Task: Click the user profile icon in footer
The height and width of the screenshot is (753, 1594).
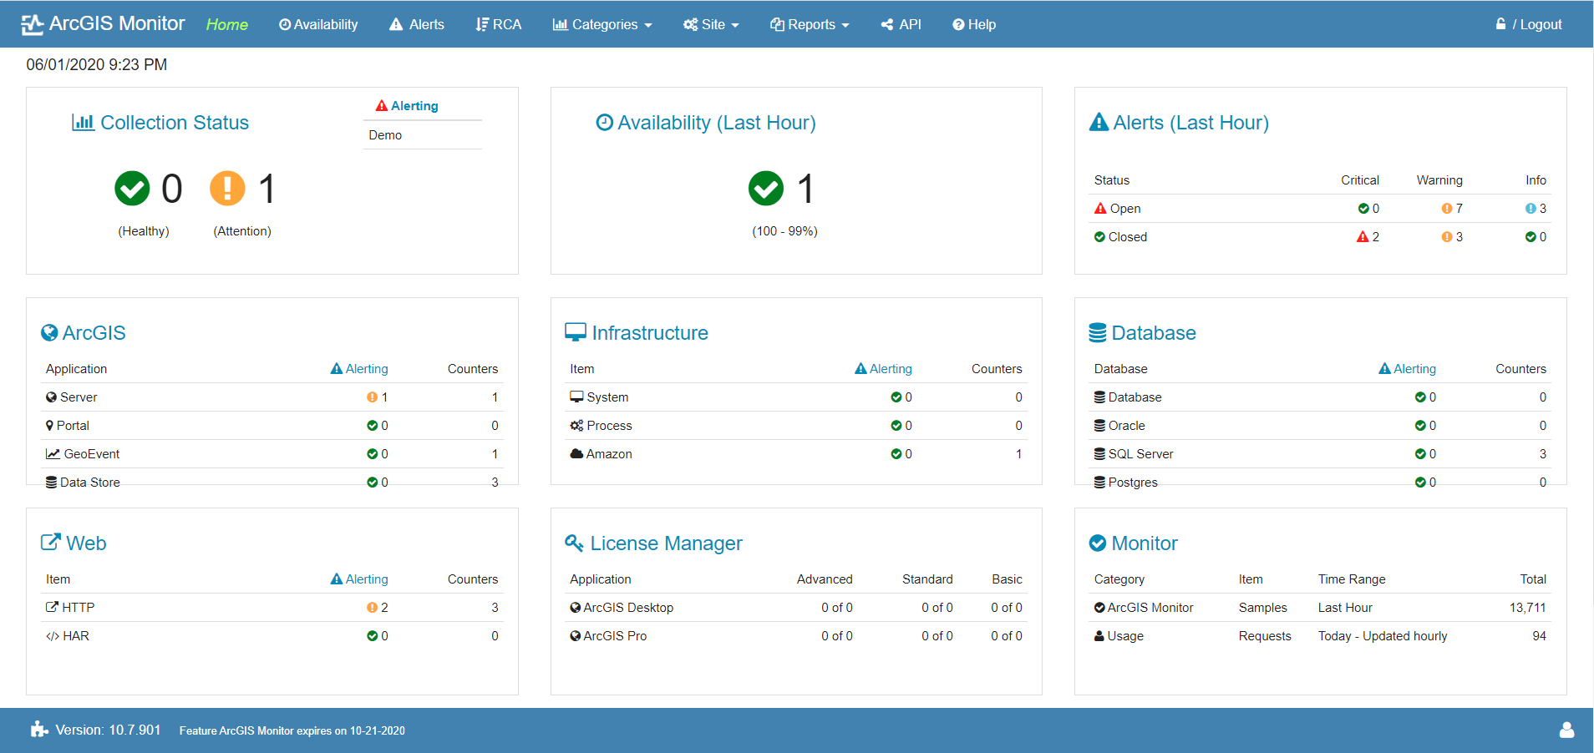Action: pos(1566,730)
